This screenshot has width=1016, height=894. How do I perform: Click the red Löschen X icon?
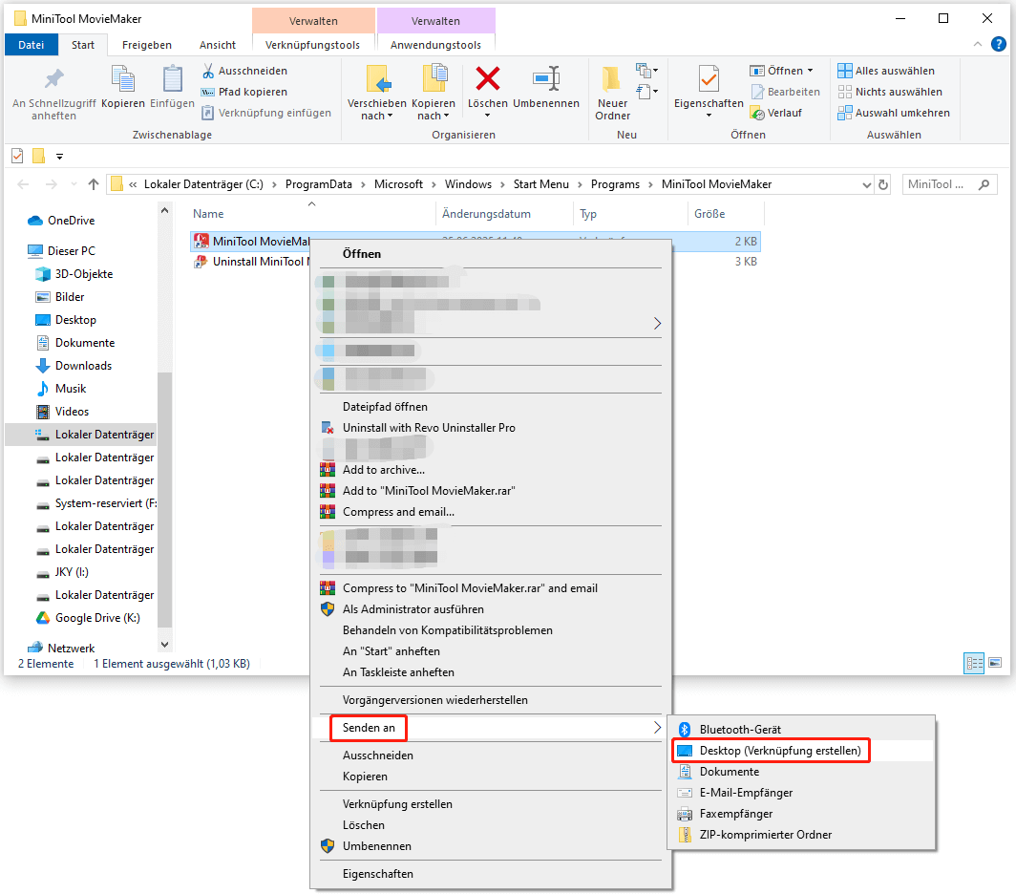pyautogui.click(x=487, y=78)
